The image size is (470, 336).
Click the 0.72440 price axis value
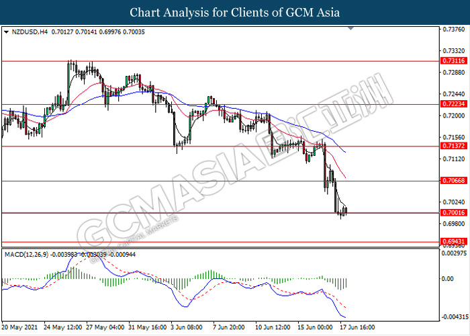click(x=454, y=94)
